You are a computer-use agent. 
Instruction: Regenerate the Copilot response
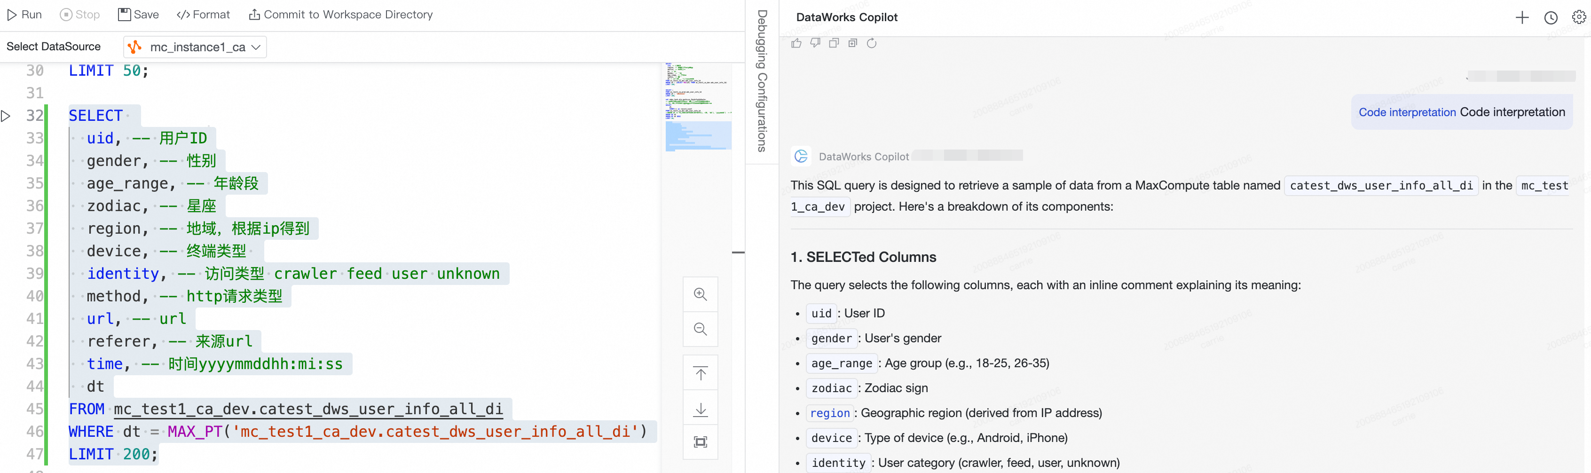tap(872, 43)
